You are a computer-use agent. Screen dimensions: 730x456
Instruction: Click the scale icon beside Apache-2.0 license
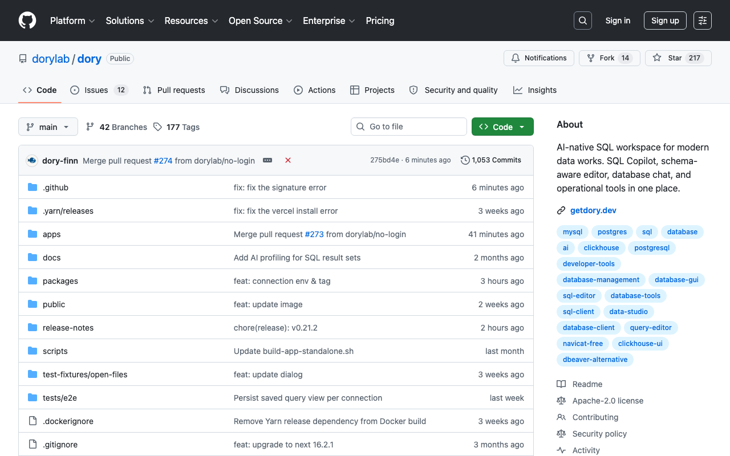[x=561, y=401]
